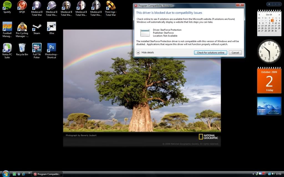This screenshot has width=284, height=177.
Task: Show hidden system tray icons arrow
Action: [253, 174]
